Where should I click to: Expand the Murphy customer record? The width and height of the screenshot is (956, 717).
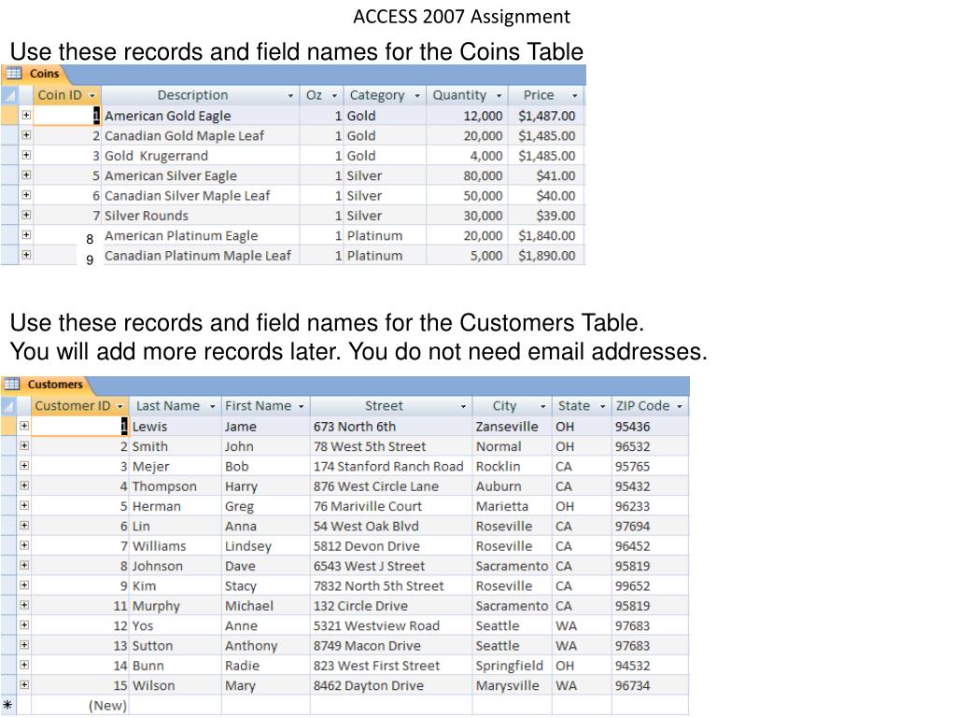23,605
